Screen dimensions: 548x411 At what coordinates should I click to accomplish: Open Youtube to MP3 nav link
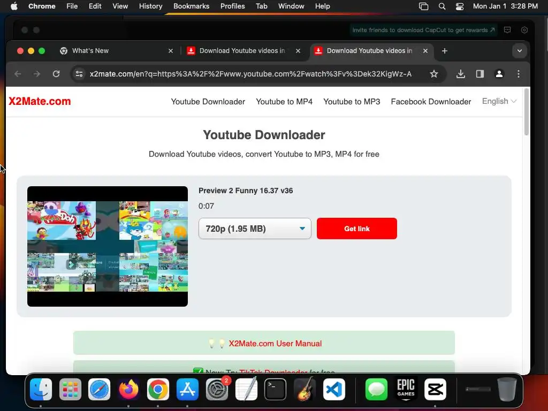[x=352, y=102]
